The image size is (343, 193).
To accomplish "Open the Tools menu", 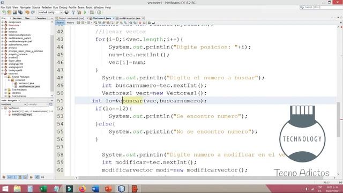I will pyautogui.click(x=89, y=8).
